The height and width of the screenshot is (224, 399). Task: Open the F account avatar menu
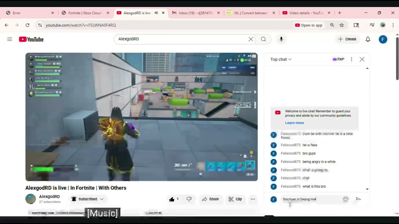point(383,39)
